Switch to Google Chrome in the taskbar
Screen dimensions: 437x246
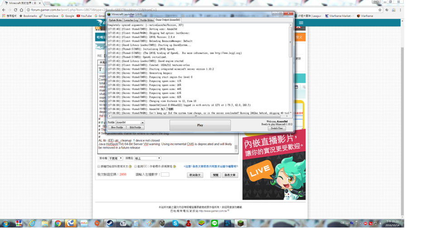click(x=58, y=223)
